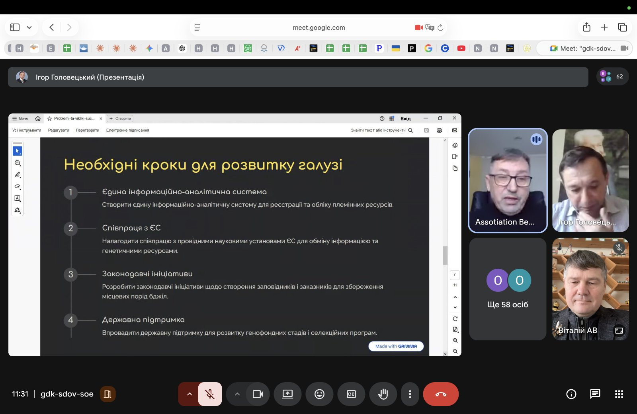Hang up with the red leave call button
The height and width of the screenshot is (414, 637).
(x=441, y=394)
